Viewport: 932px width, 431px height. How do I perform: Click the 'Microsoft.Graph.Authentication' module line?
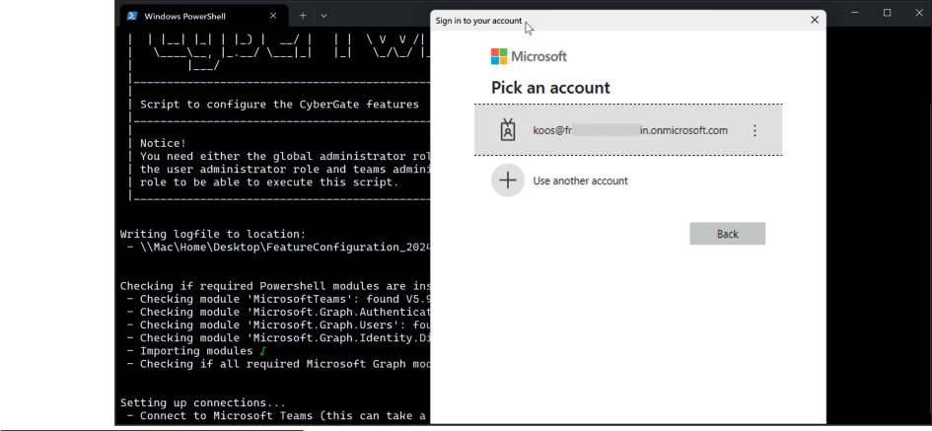coord(278,312)
